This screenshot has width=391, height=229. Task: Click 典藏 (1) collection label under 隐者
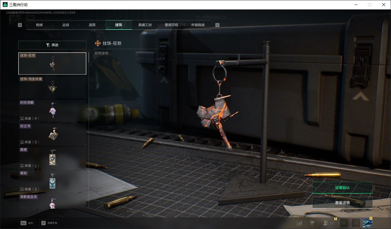pyautogui.click(x=30, y=166)
